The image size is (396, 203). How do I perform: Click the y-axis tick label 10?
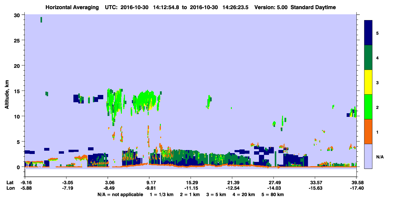pyautogui.click(x=18, y=116)
